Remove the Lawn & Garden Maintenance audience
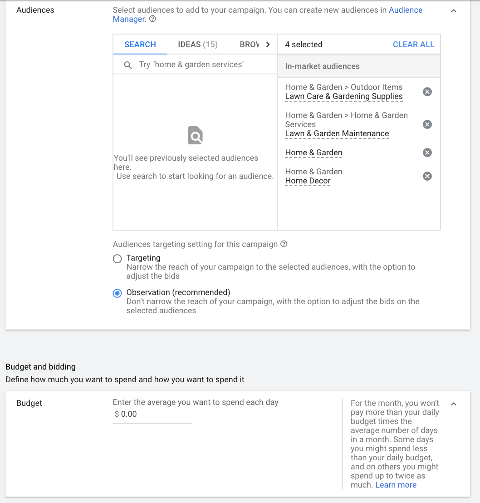The image size is (480, 503). coord(427,124)
